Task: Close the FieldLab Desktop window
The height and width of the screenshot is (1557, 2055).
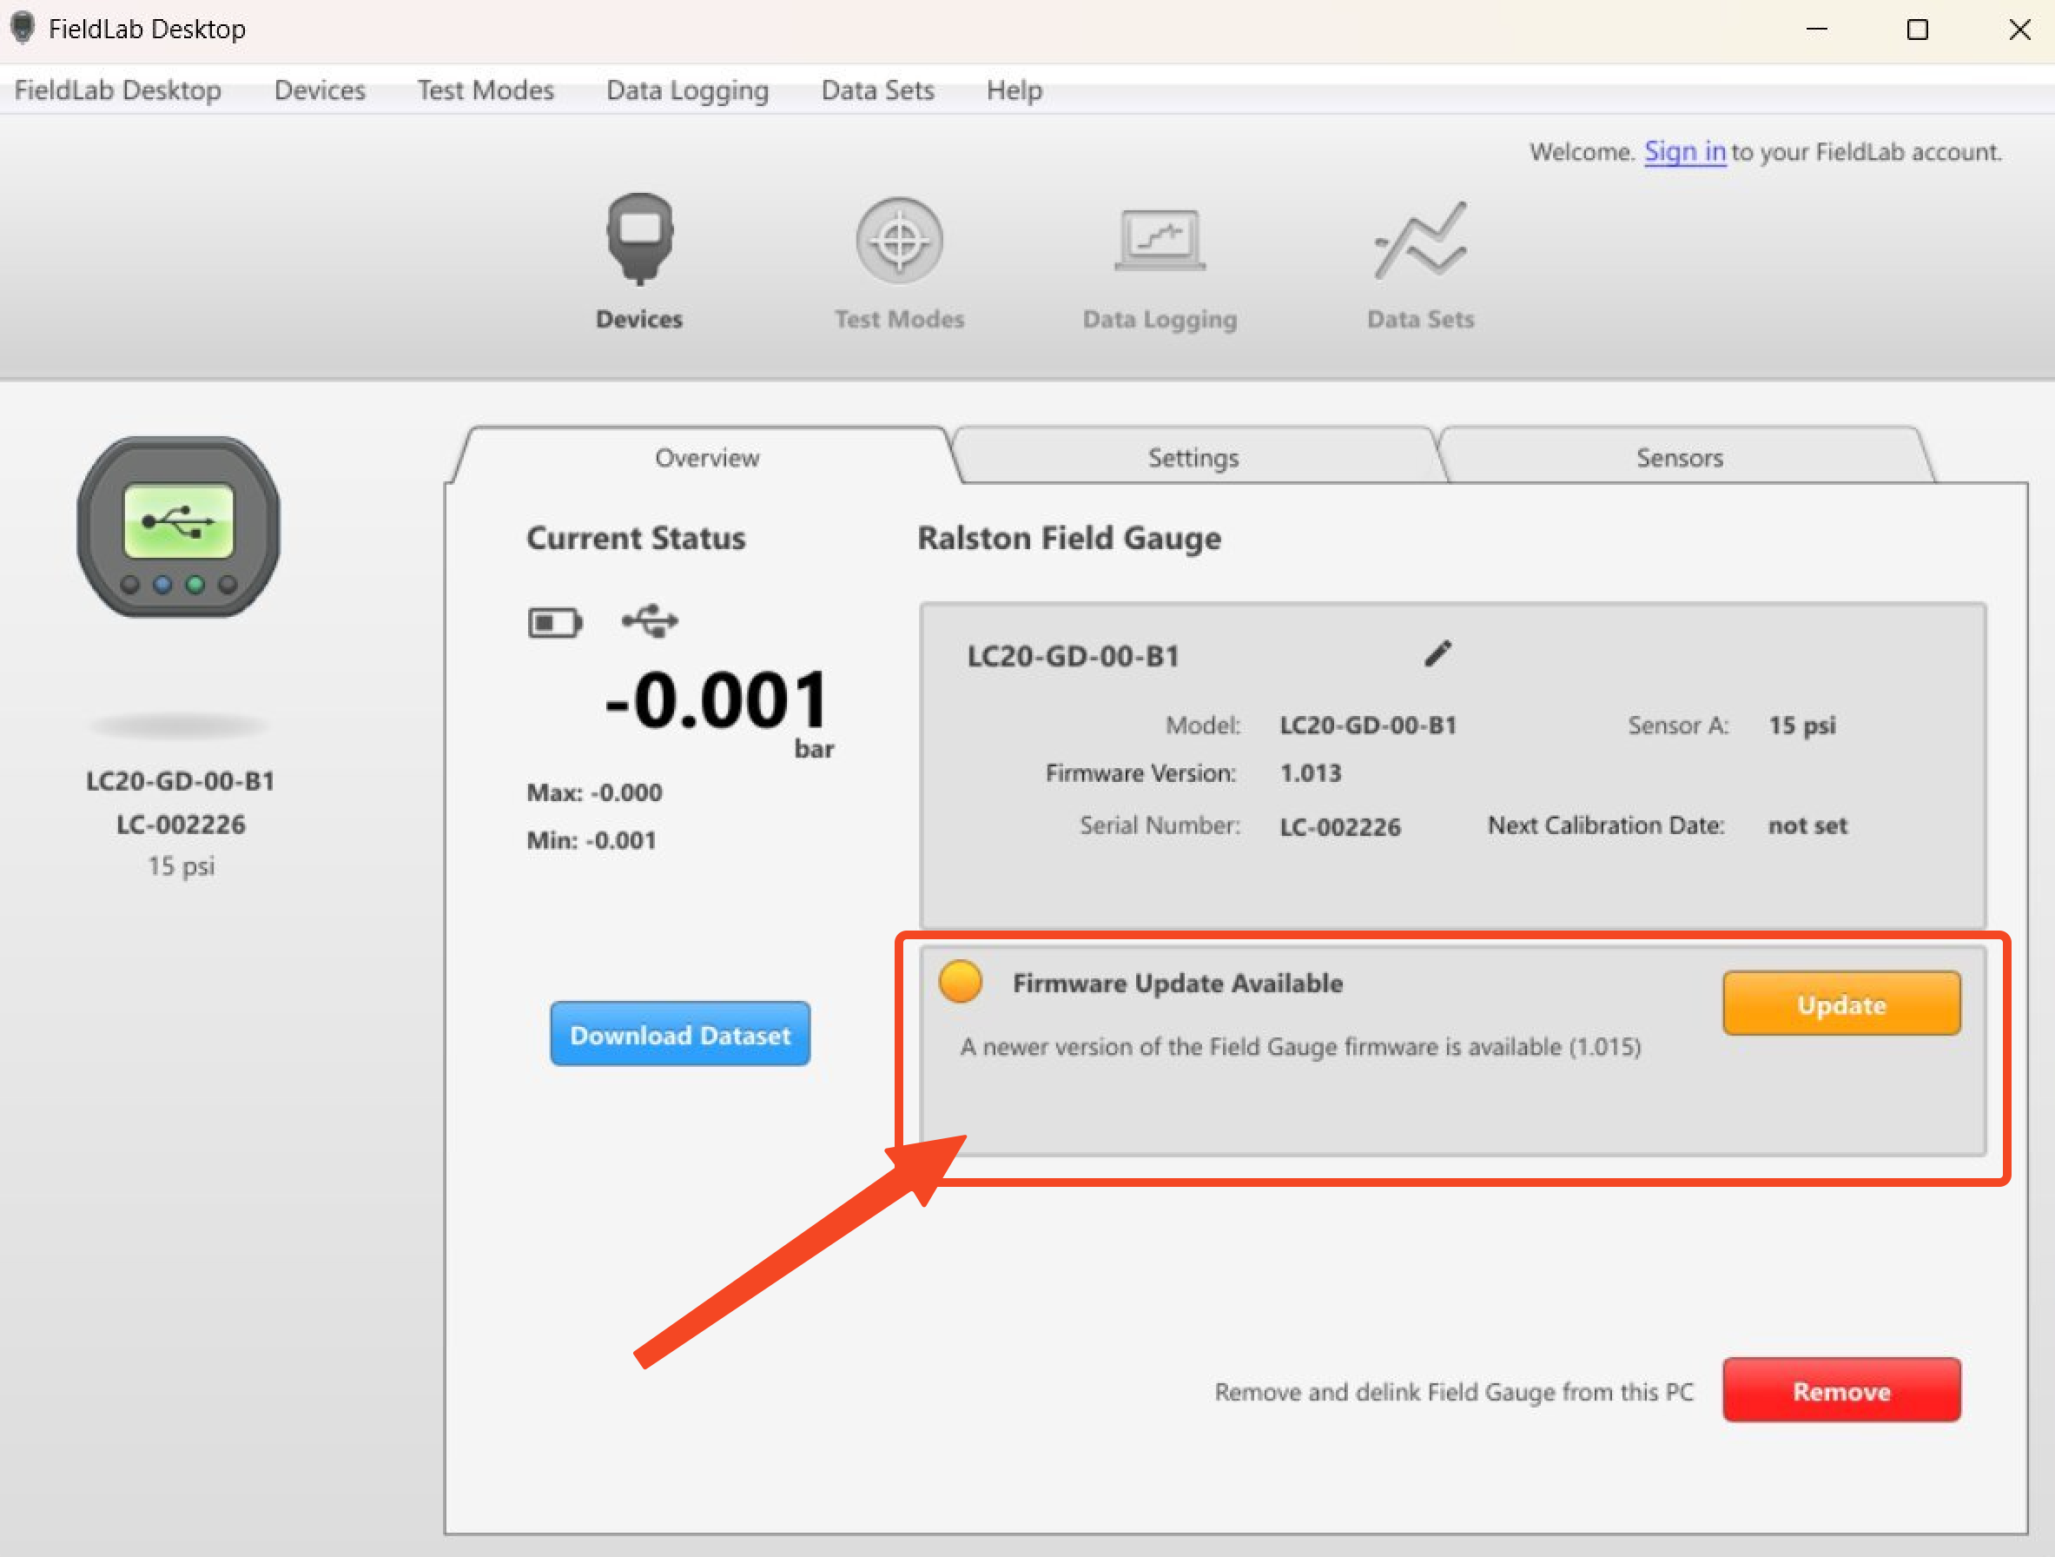Action: [x=2019, y=30]
